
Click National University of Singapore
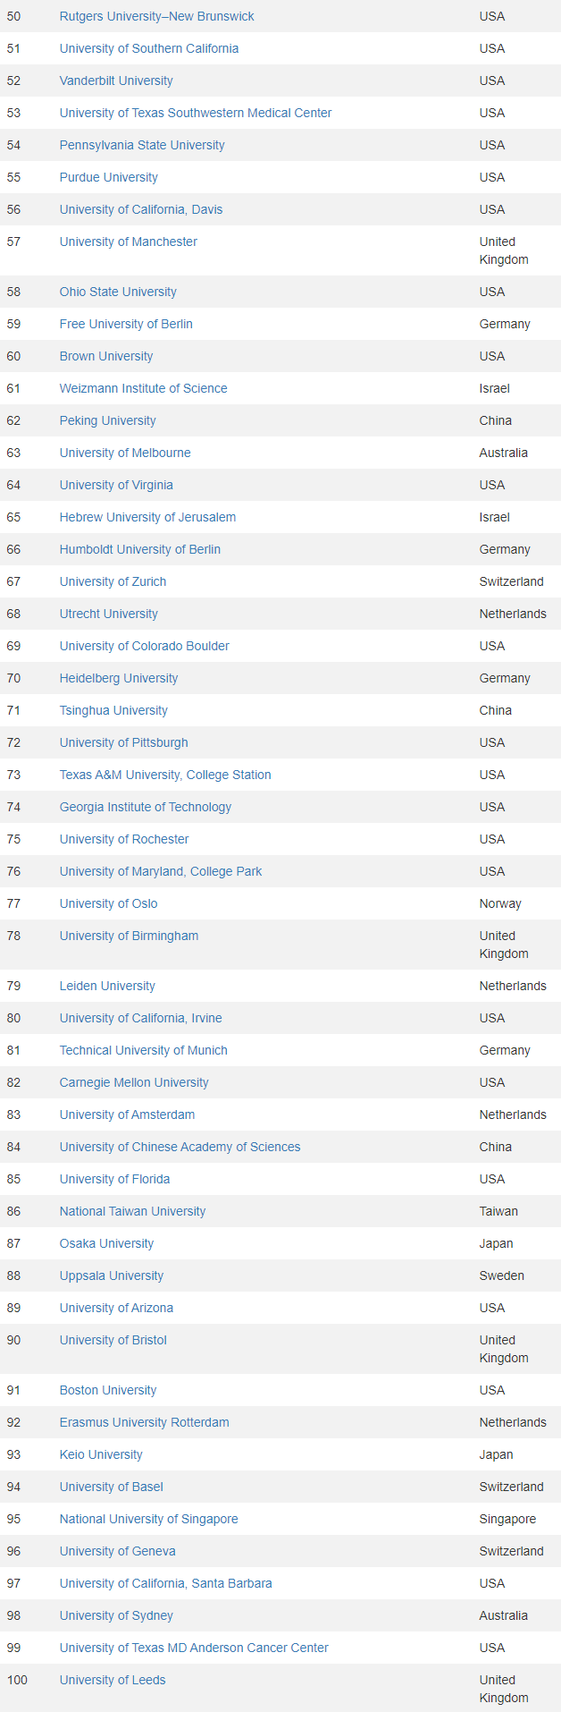pyautogui.click(x=148, y=1519)
